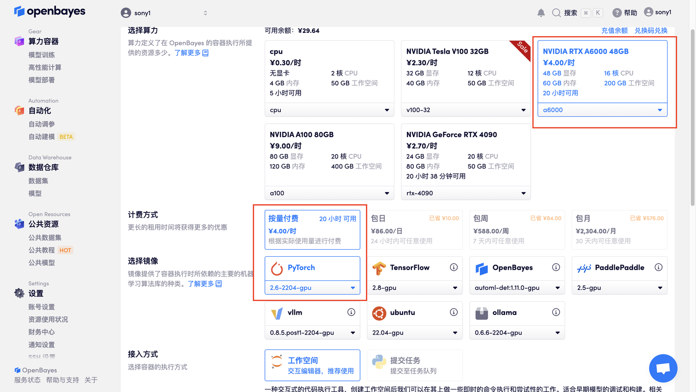Screen dimensions: 696x392
Task: Open the help question-mark icon
Action: tap(617, 13)
